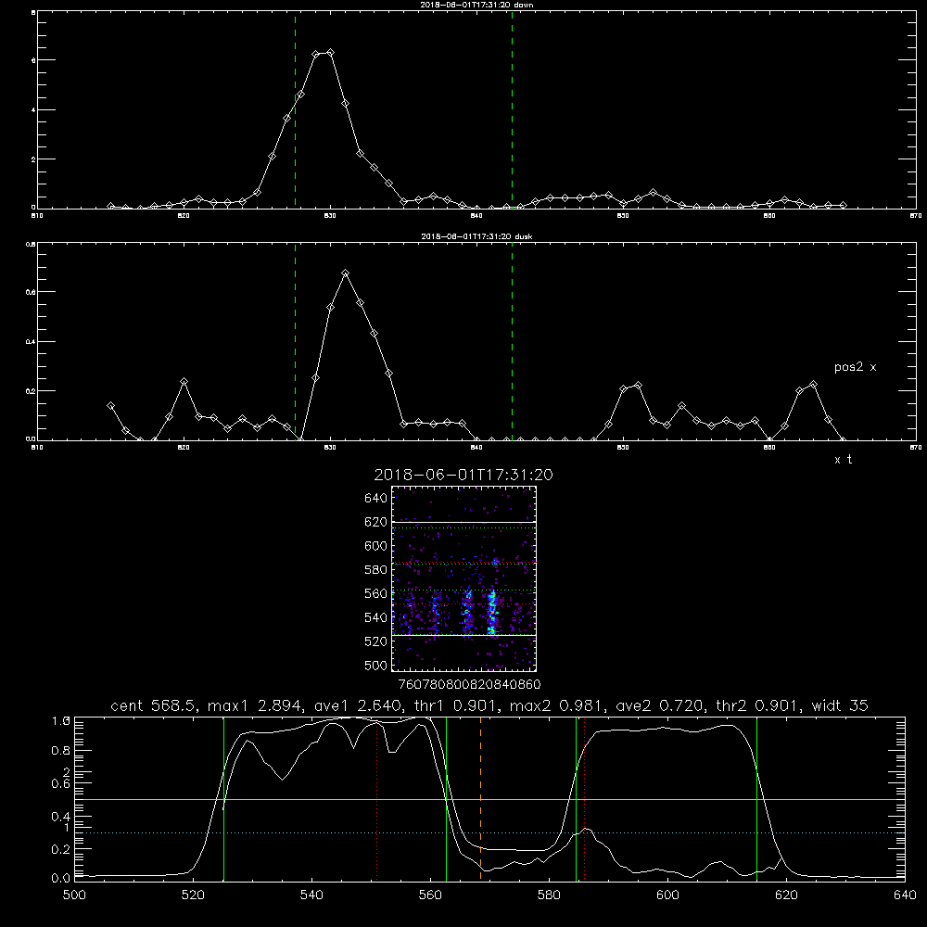Image resolution: width=927 pixels, height=927 pixels.
Task: Click the 'thr2 0.901' value
Action: 760,705
